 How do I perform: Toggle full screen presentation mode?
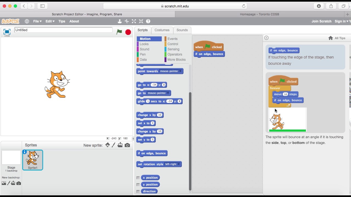tap(7, 31)
